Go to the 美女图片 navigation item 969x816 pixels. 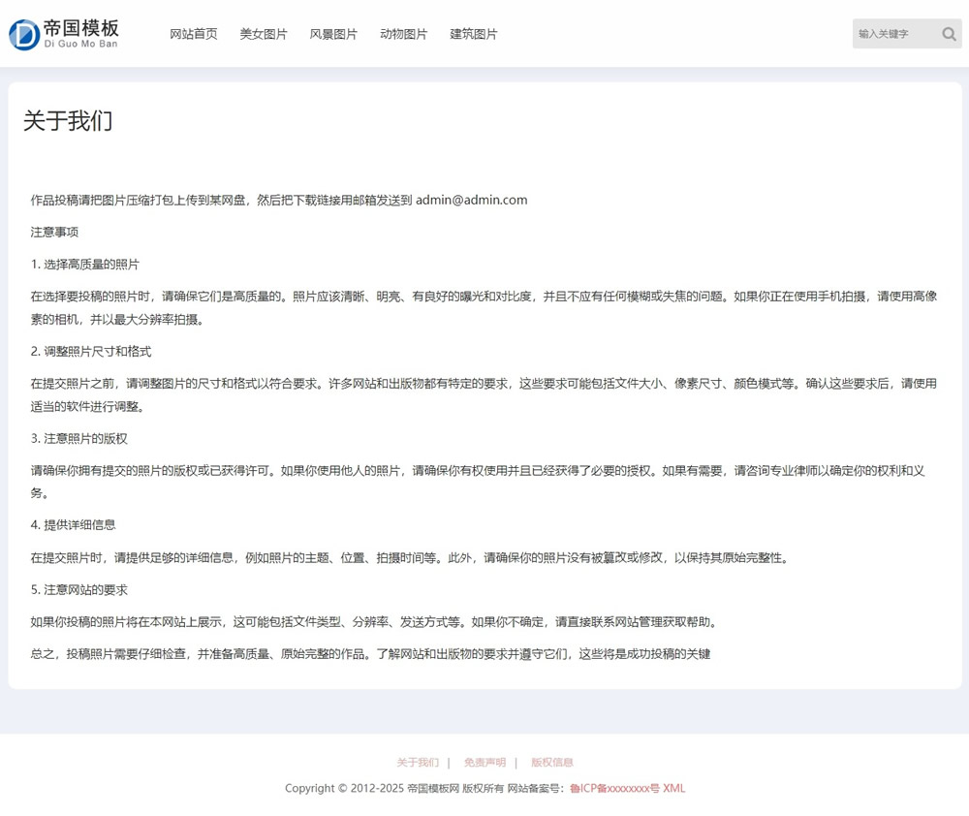[x=264, y=34]
